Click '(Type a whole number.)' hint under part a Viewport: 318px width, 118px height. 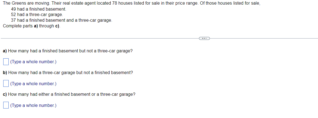click(x=33, y=62)
